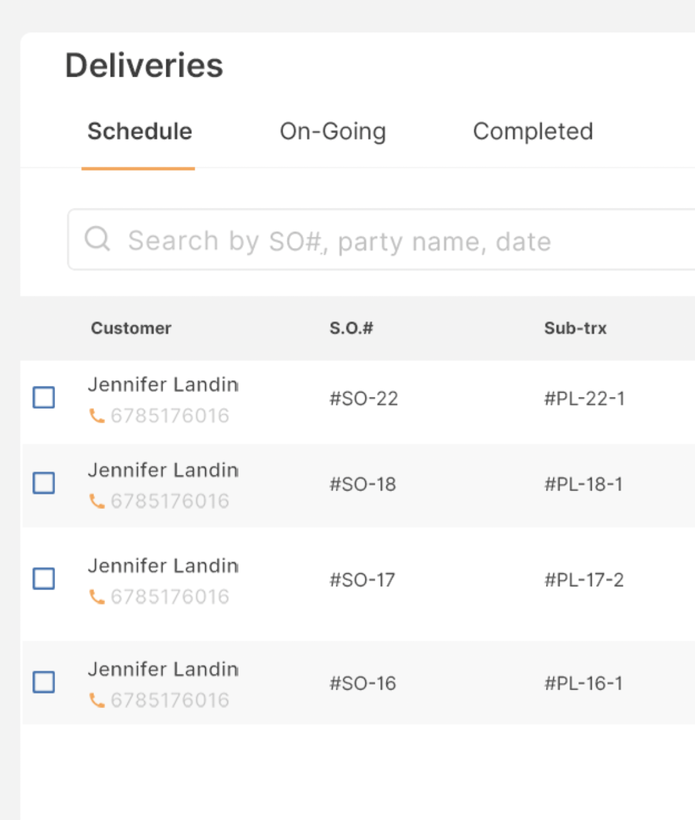
Task: Toggle the checkbox for #SO-16
Action: 44,682
